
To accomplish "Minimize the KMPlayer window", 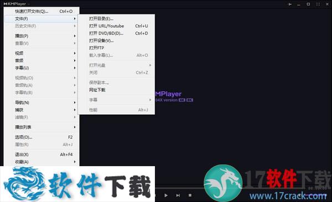I will 299,4.
